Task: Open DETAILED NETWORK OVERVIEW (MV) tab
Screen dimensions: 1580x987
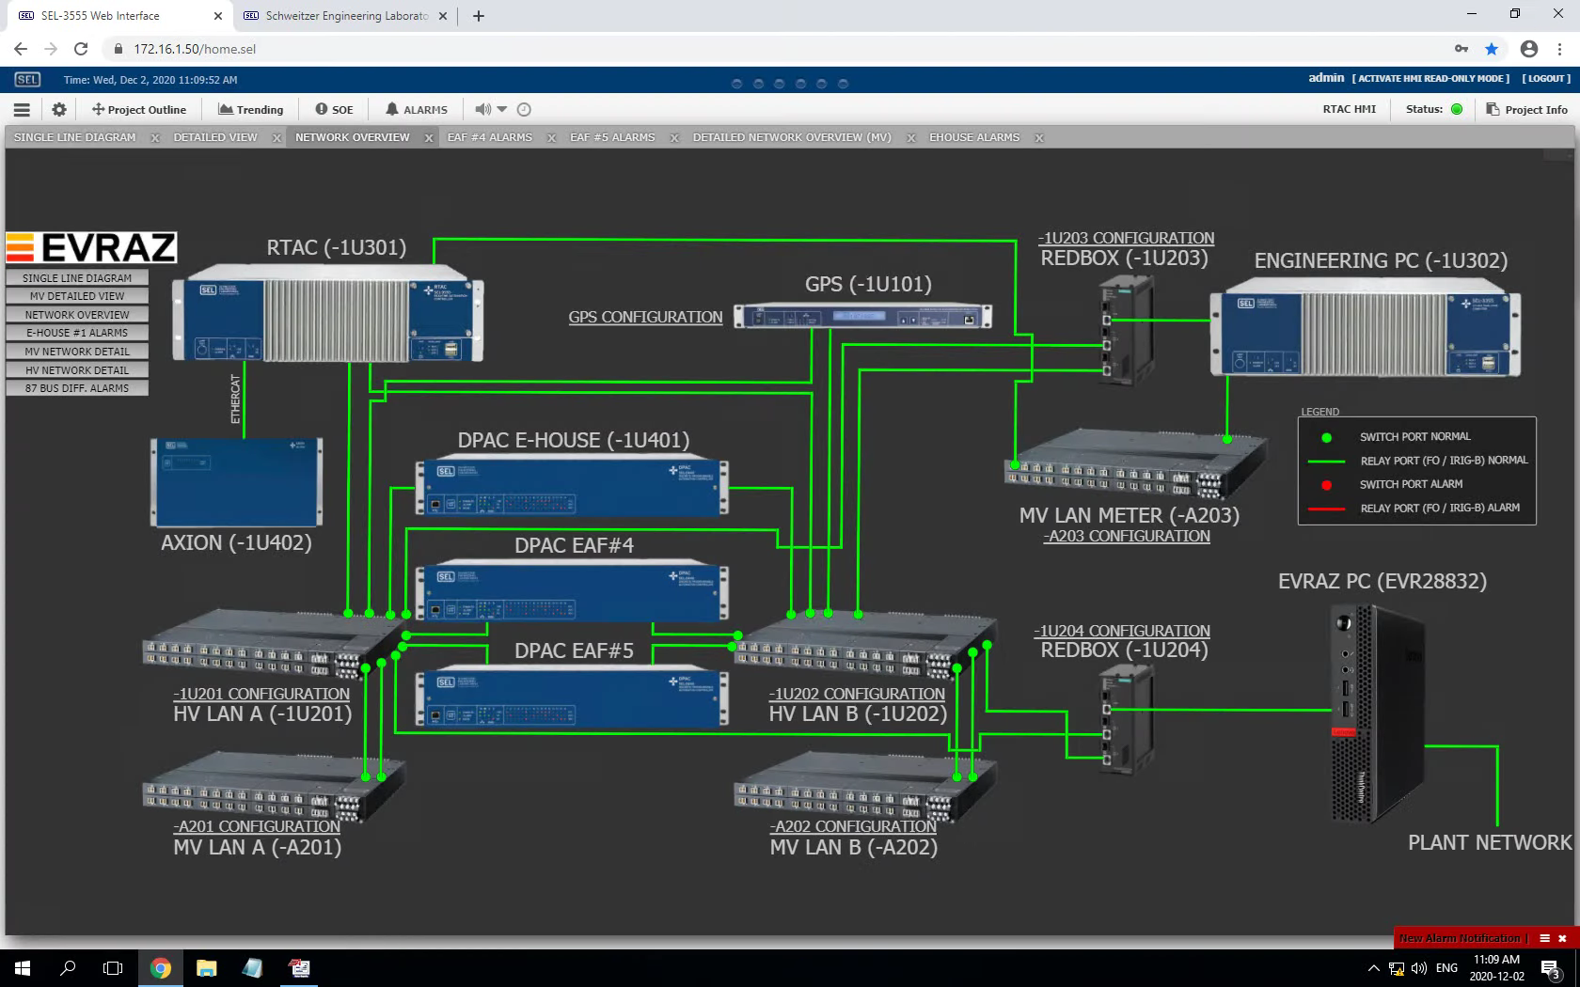Action: (x=792, y=137)
